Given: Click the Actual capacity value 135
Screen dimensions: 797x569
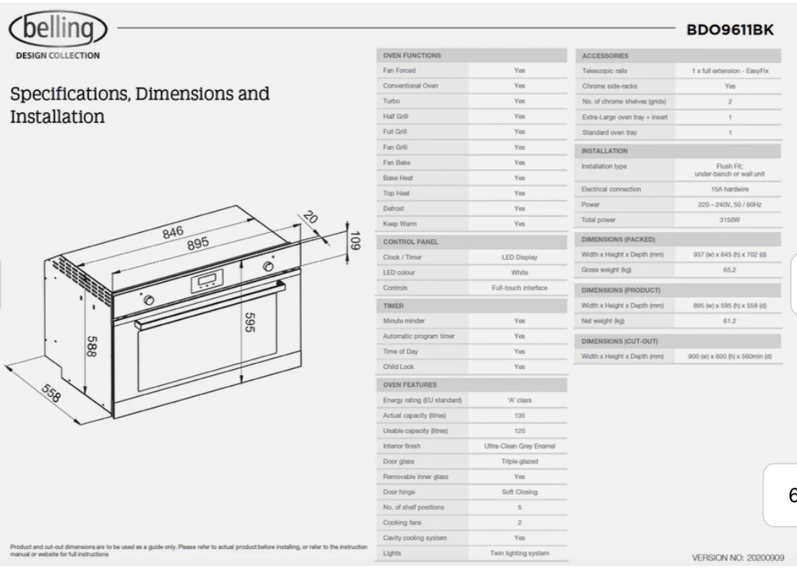Looking at the screenshot, I should tap(519, 415).
